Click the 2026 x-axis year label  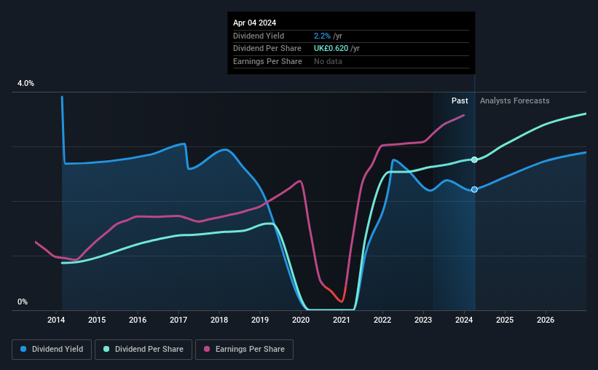[546, 320]
